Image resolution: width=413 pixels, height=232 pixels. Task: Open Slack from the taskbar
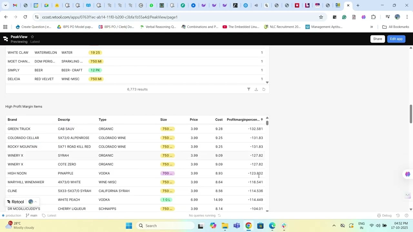(284, 226)
